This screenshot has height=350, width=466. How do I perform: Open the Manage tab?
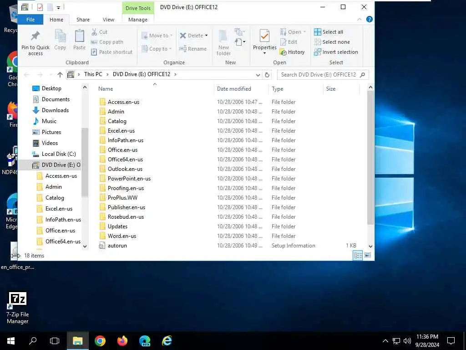click(x=137, y=20)
